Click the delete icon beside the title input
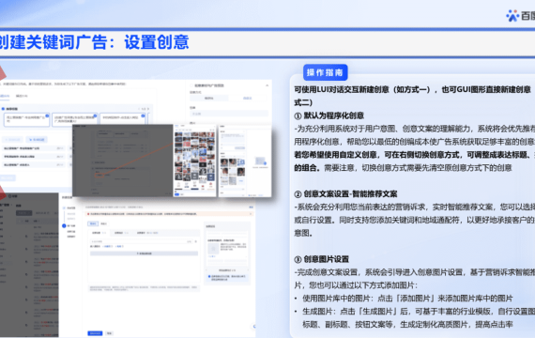The image size is (535, 338). pyautogui.click(x=196, y=241)
